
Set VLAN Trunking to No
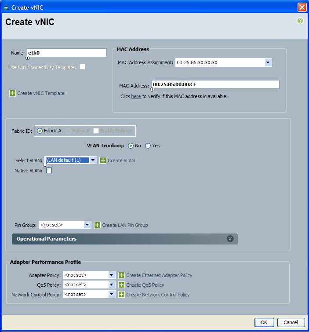pos(131,146)
